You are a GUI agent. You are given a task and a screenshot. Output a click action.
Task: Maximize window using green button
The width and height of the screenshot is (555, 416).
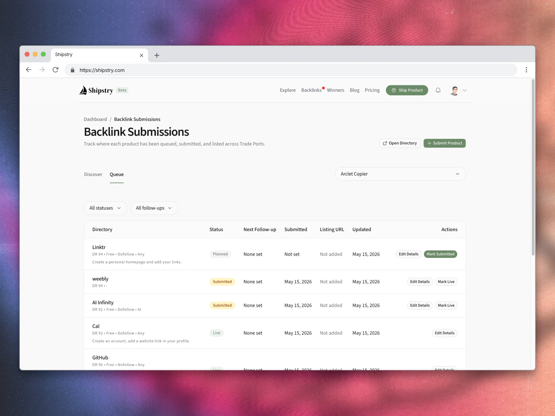tap(43, 54)
